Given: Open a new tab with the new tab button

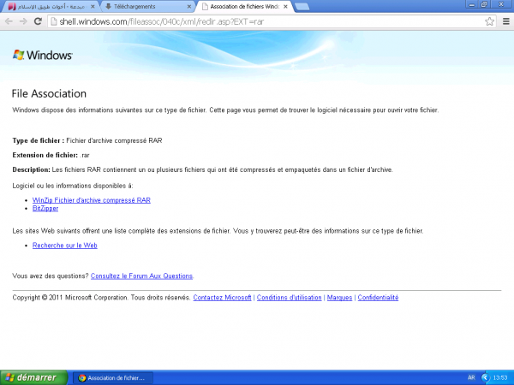Looking at the screenshot, I should [x=302, y=7].
